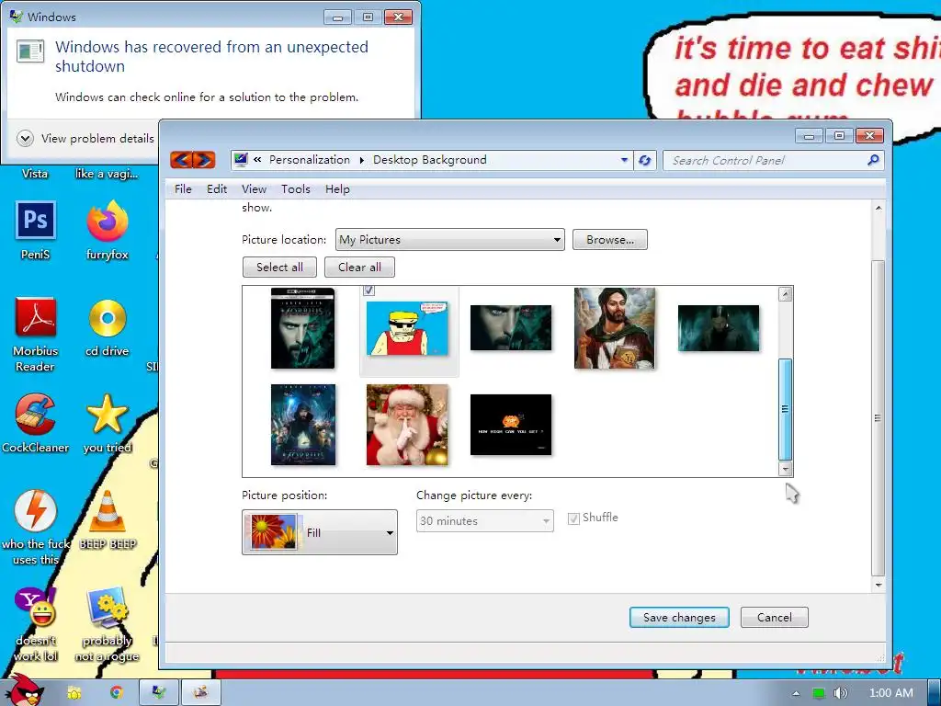Open the lightning bolt 'who uses this' icon
The height and width of the screenshot is (706, 941).
36,529
